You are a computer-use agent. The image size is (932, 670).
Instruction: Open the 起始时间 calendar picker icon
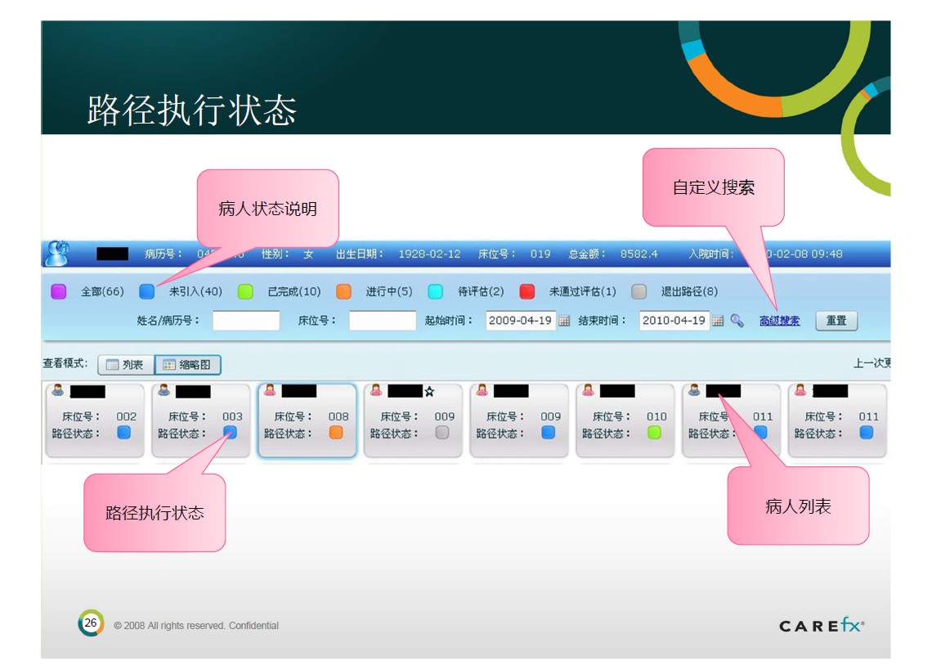tap(564, 321)
